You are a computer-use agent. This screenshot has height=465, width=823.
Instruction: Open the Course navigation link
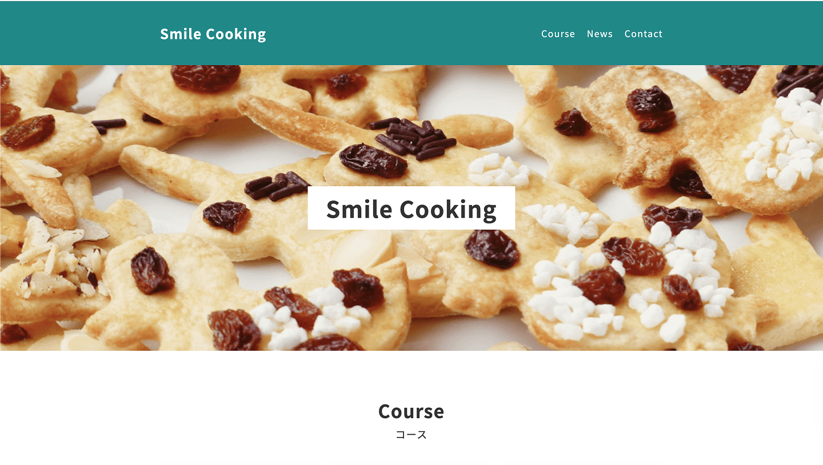click(x=558, y=34)
